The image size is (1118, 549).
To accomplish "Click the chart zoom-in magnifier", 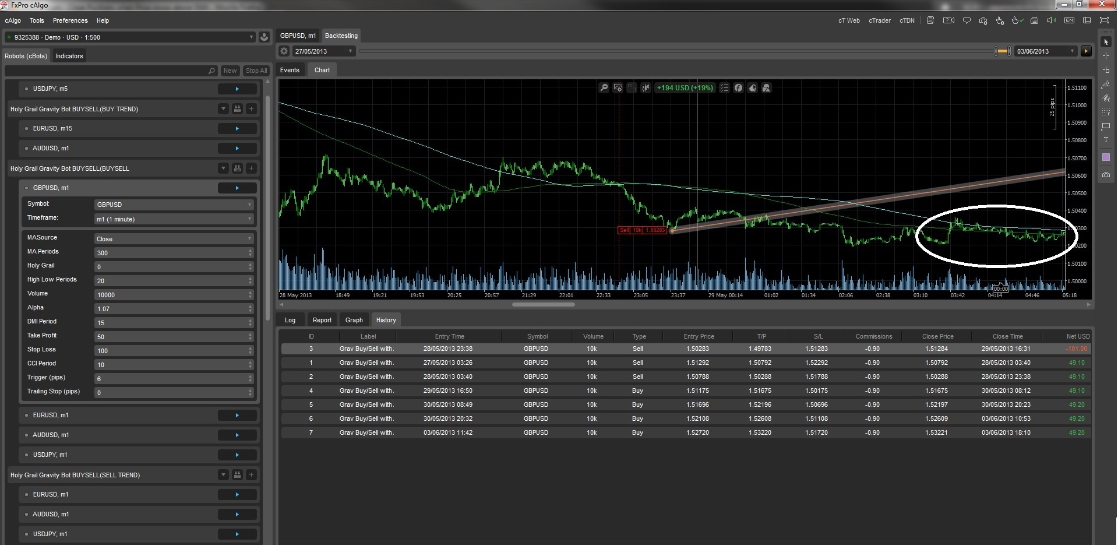I will click(x=604, y=88).
